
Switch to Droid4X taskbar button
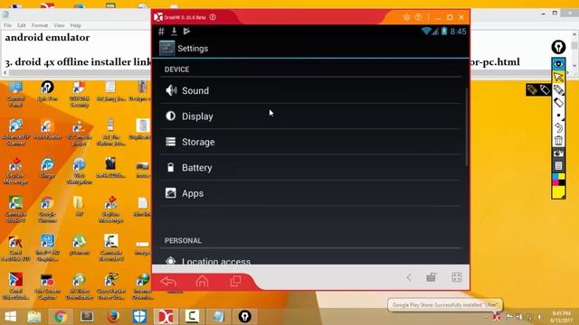click(x=166, y=317)
